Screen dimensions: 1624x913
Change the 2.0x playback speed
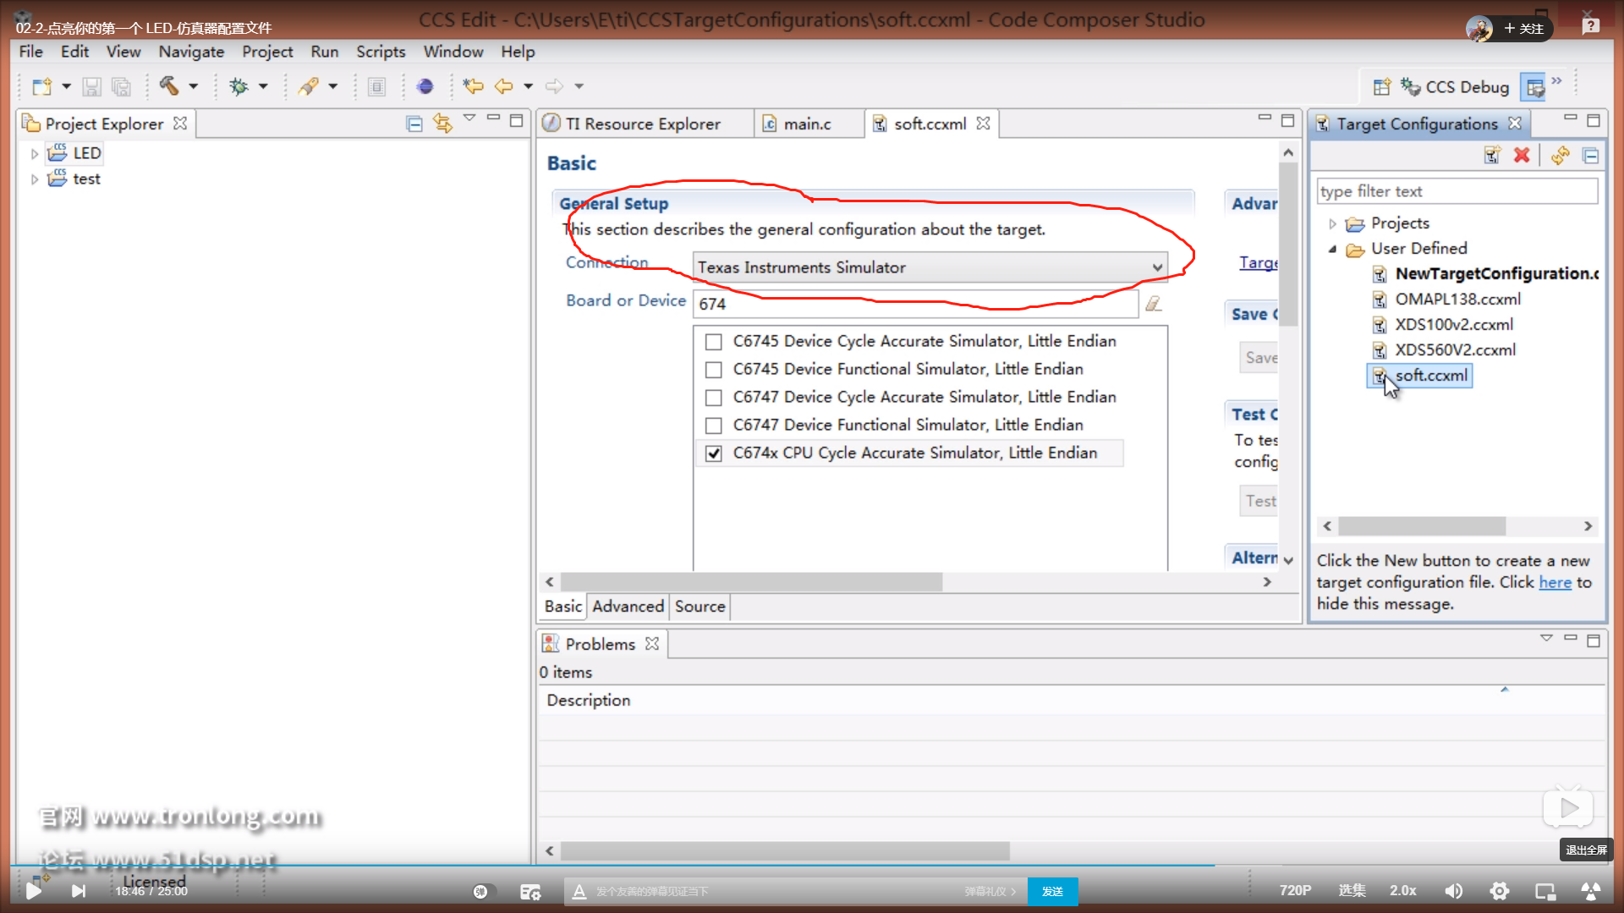(x=1402, y=890)
